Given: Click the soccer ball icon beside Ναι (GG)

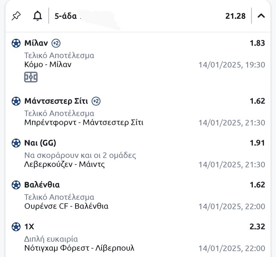Looking at the screenshot, I should (x=16, y=143).
